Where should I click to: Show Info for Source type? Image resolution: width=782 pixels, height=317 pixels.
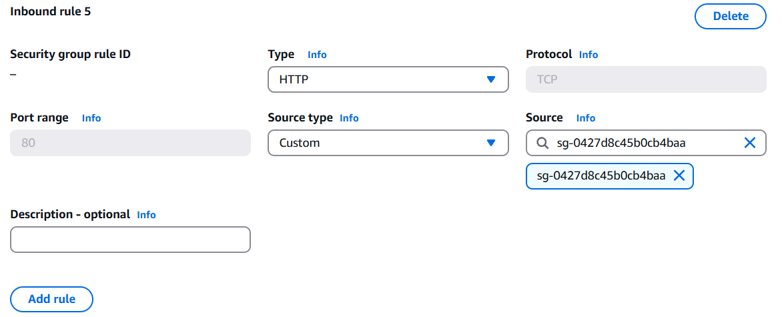click(x=349, y=118)
